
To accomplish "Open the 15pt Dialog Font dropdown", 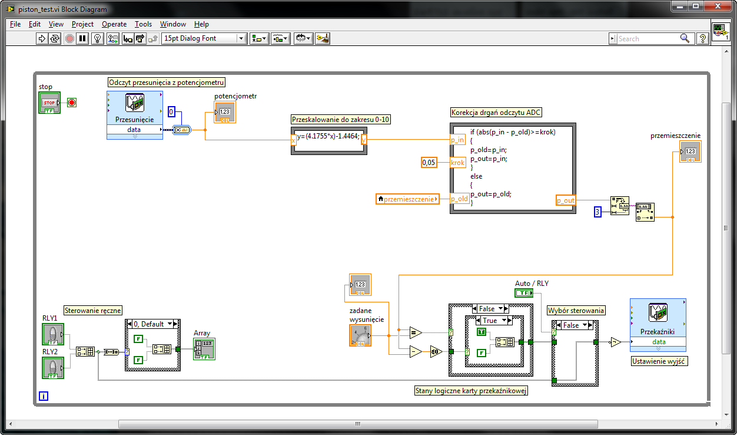I will click(x=204, y=38).
